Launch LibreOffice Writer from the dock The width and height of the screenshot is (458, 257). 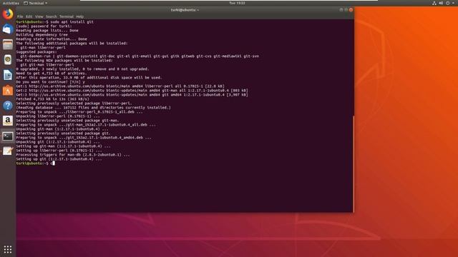[8, 75]
